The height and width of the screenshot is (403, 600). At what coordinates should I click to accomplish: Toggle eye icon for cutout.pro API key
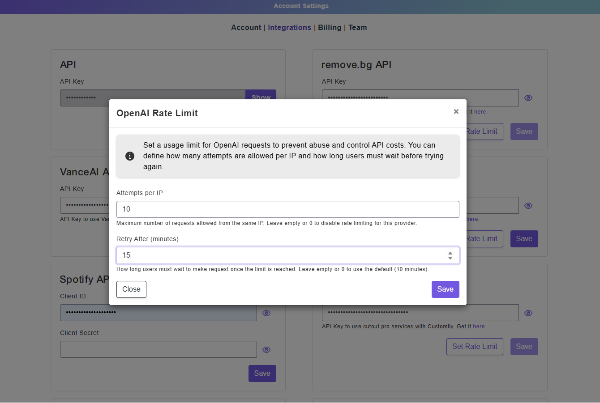528,313
